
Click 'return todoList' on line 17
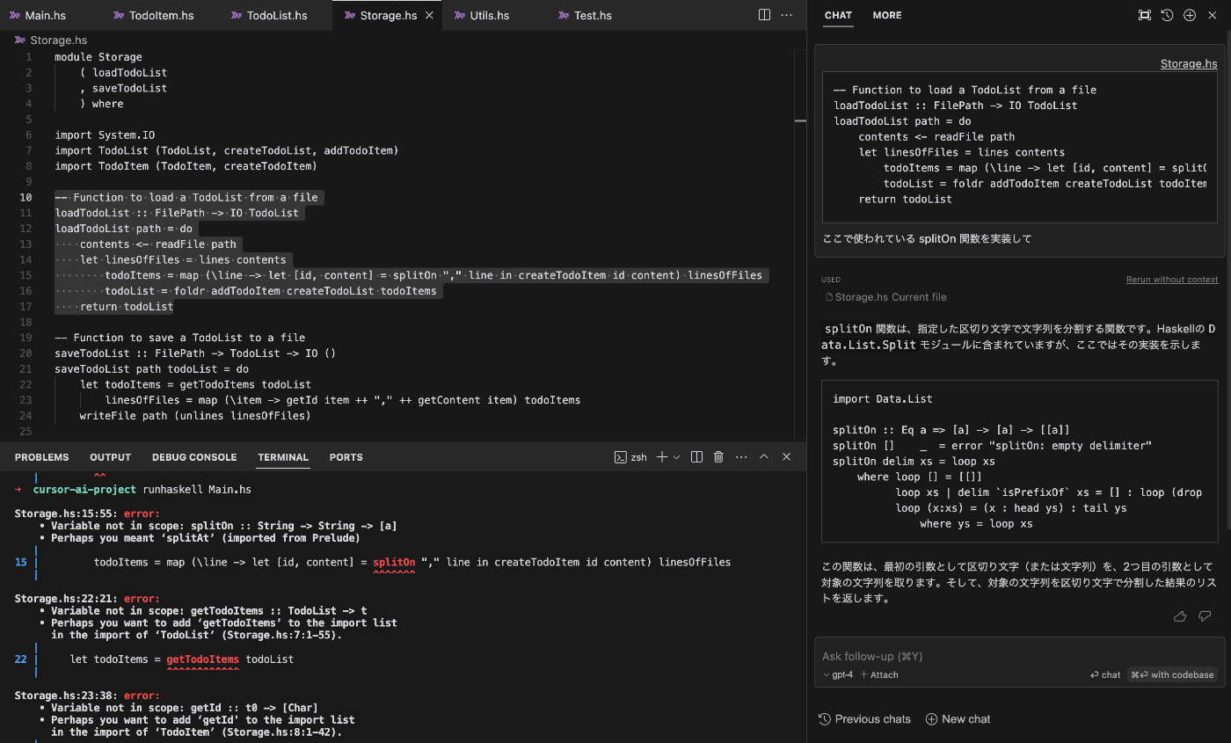pyautogui.click(x=127, y=307)
